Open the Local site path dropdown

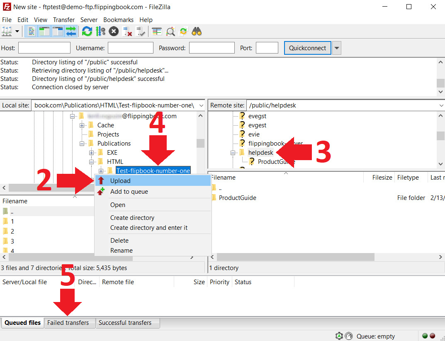(x=201, y=105)
